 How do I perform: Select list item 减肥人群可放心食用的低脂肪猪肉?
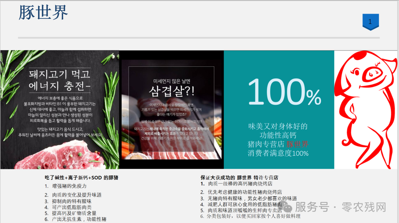pos(241,205)
